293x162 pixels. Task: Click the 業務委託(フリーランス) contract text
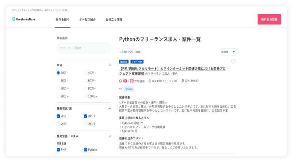click(164, 81)
